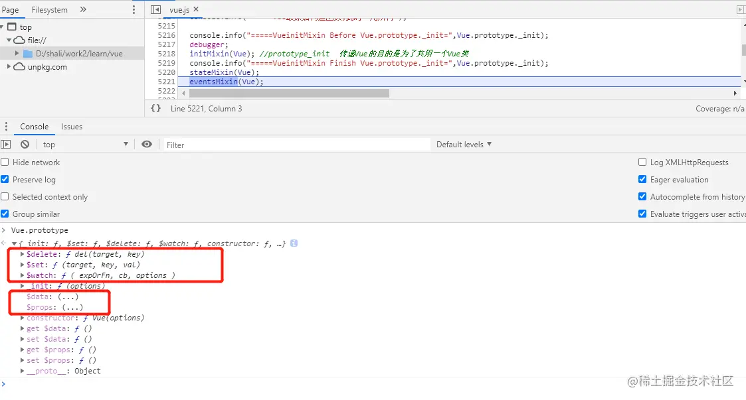Image resolution: width=746 pixels, height=400 pixels.
Task: Click the eventsMixin(Vue) code line
Action: (227, 82)
